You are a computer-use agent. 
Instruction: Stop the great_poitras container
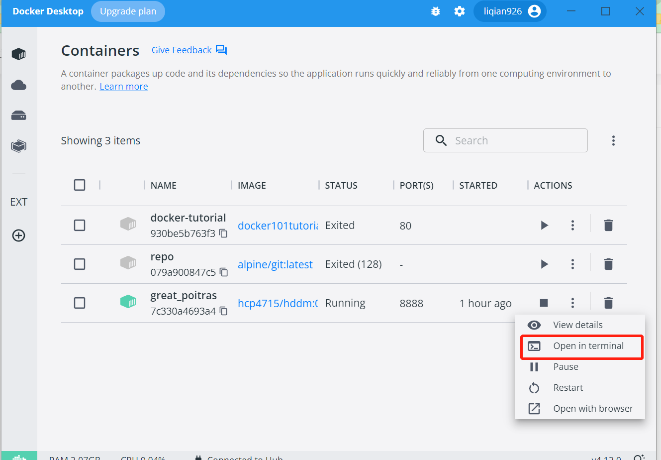click(544, 303)
